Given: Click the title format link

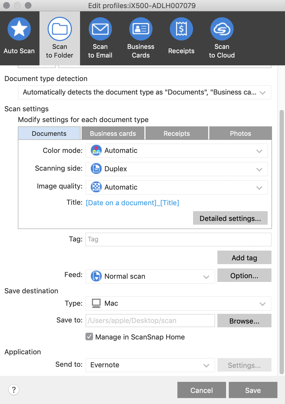Looking at the screenshot, I should [132, 203].
